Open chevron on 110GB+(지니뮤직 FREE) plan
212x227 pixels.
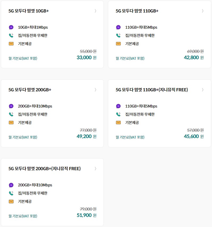point(203,90)
